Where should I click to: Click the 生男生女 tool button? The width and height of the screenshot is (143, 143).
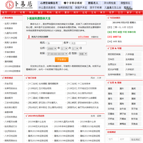pyautogui.click(x=116, y=64)
